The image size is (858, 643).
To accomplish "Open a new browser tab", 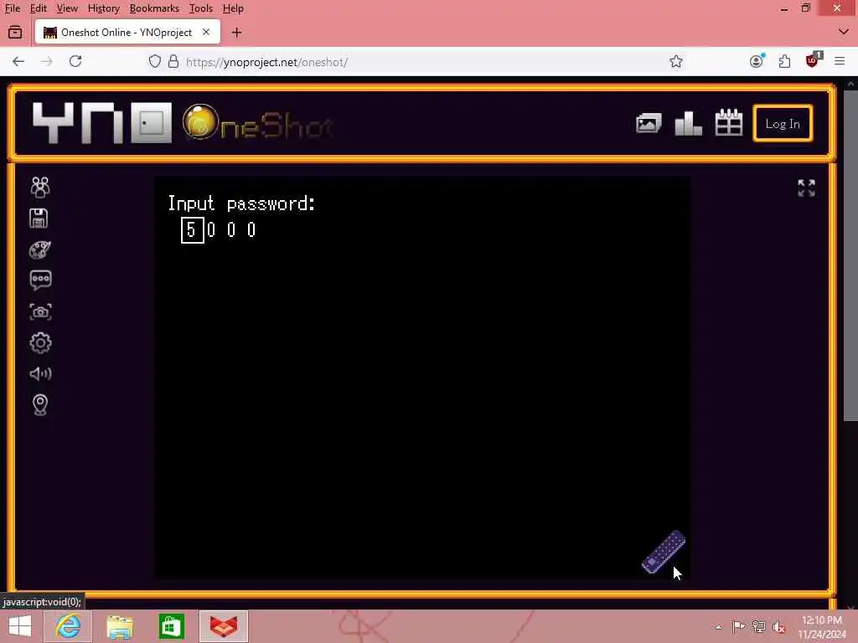I will 236,33.
